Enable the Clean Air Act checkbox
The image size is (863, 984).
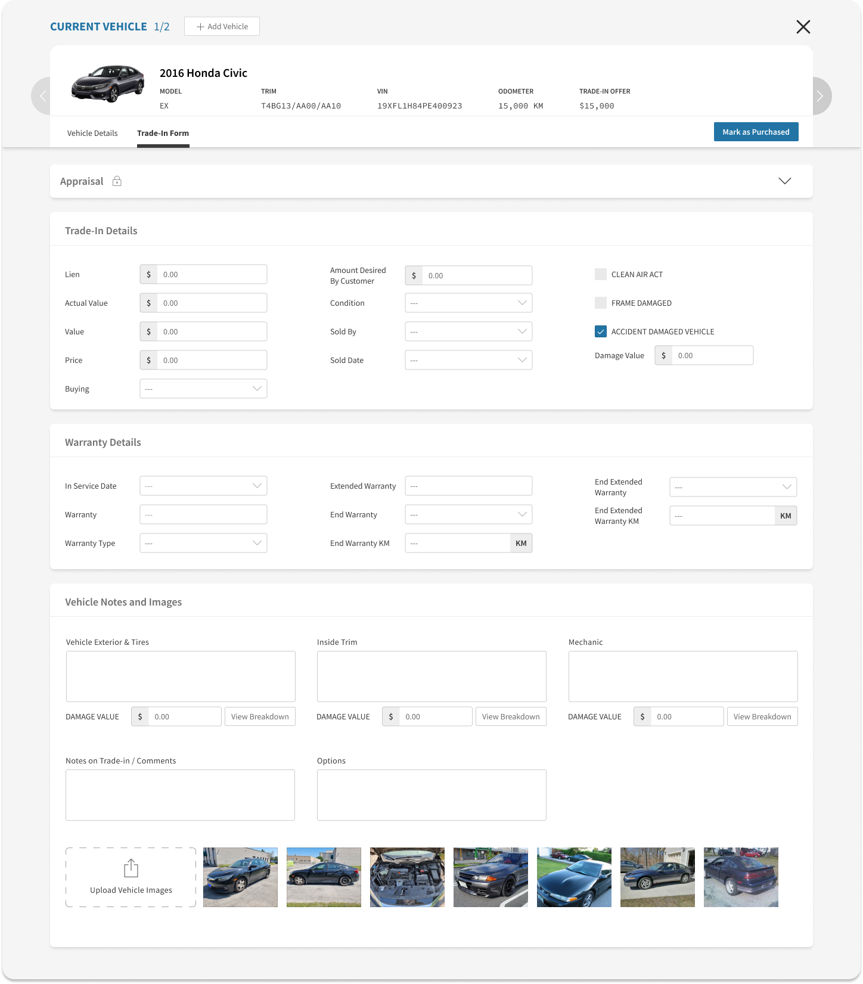[601, 274]
